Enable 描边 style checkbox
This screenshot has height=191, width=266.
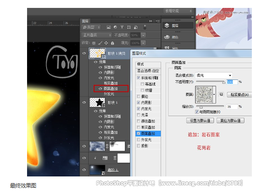click(139, 97)
